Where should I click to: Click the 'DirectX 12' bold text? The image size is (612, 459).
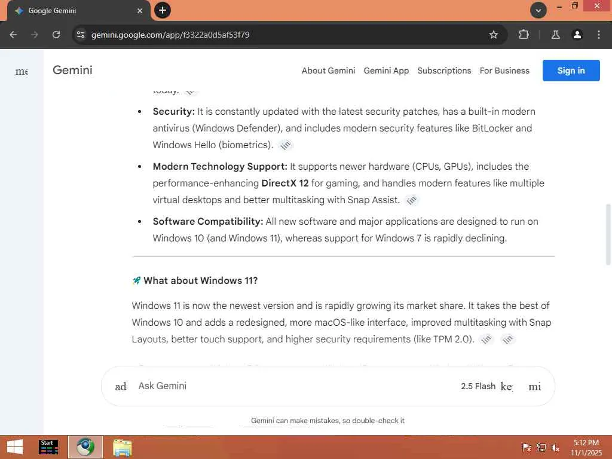[285, 183]
